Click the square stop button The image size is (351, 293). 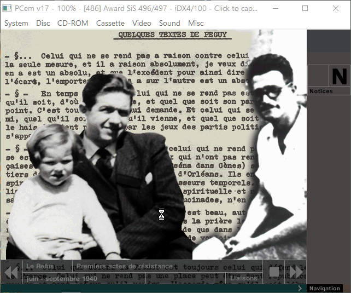tap(274, 272)
